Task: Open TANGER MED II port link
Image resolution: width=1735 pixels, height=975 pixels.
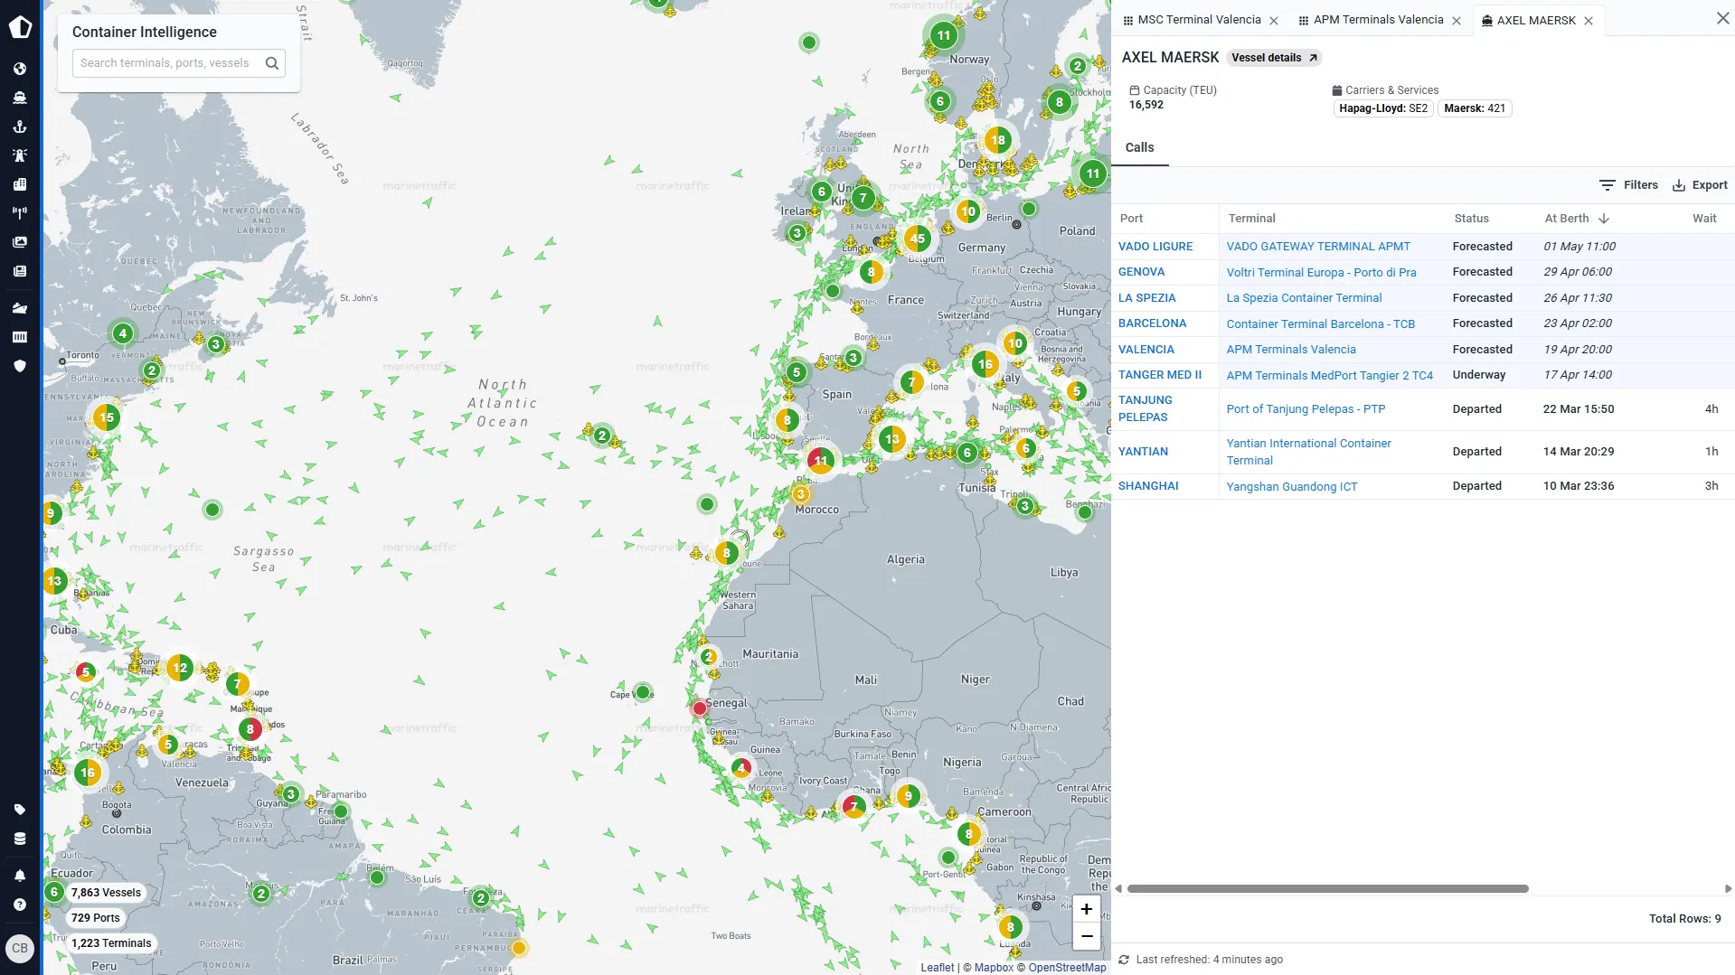Action: [1159, 375]
